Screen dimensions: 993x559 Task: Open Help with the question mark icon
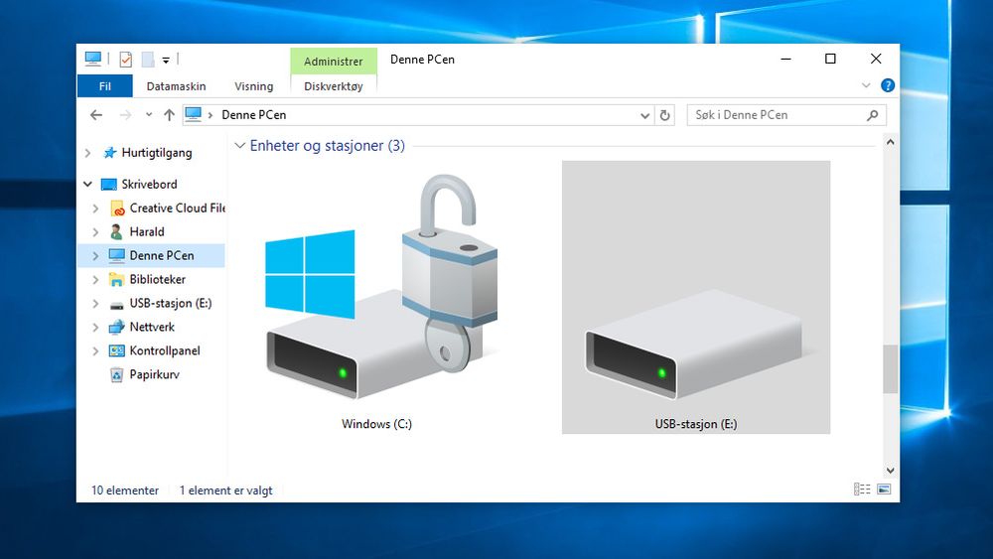888,85
